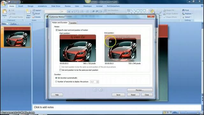The image size is (204, 115).
Task: Click the Fit slide to window icon
Action: 202,112
